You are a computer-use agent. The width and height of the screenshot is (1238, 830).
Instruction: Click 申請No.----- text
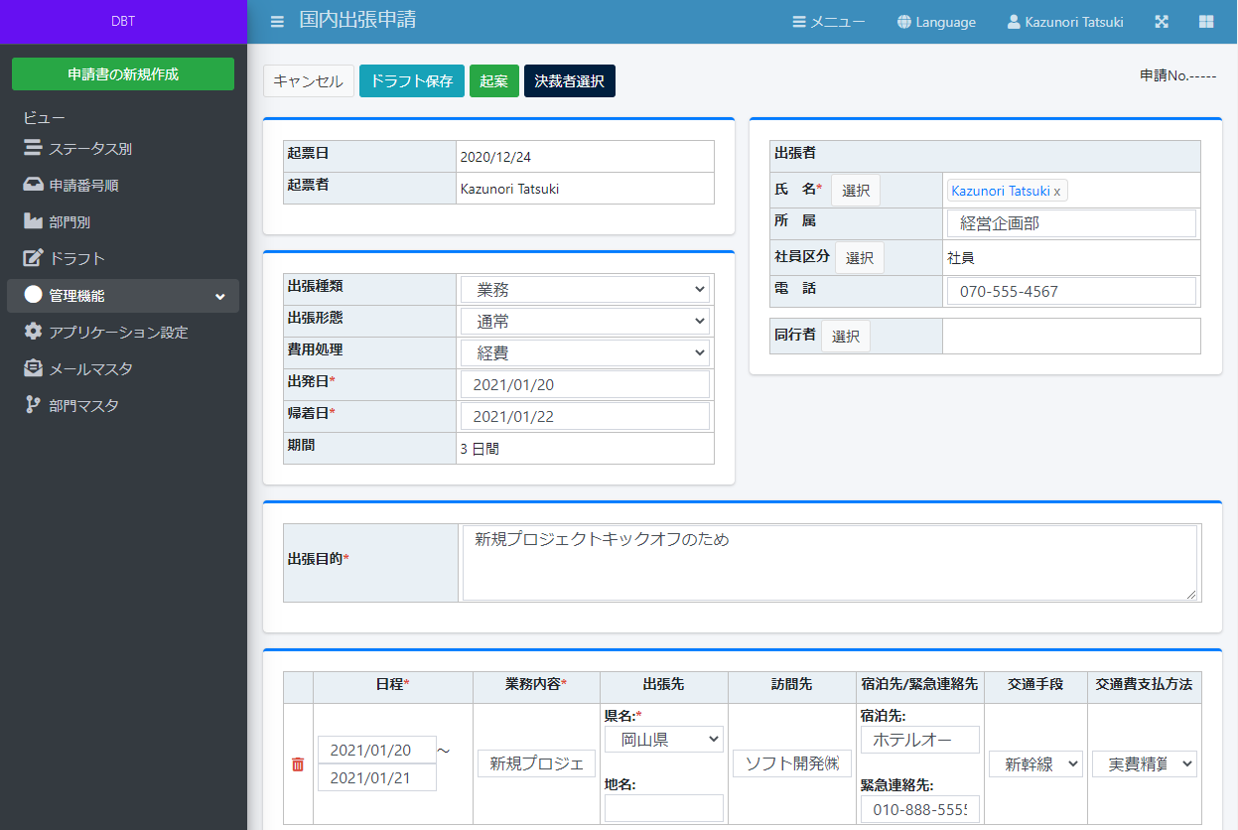(1178, 75)
